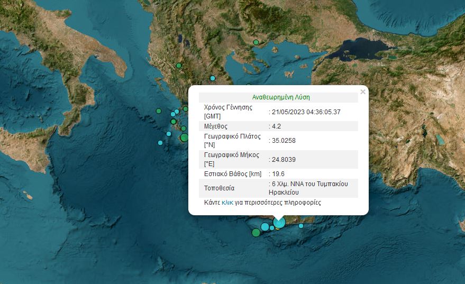The image size is (465, 284).
Task: Click the southwesternmost cyan marker in the Ionian Sea
Action: [x=160, y=143]
